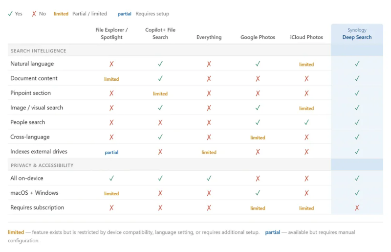Click the X for Image / visual search under File Explorer

(111, 108)
